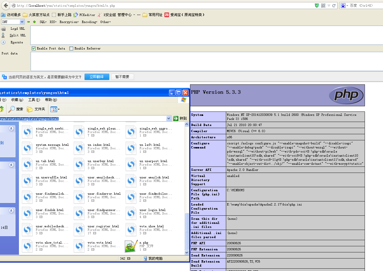The height and width of the screenshot is (271, 383).
Task: Open the FCKeditor bookmark
Action: click(84, 15)
